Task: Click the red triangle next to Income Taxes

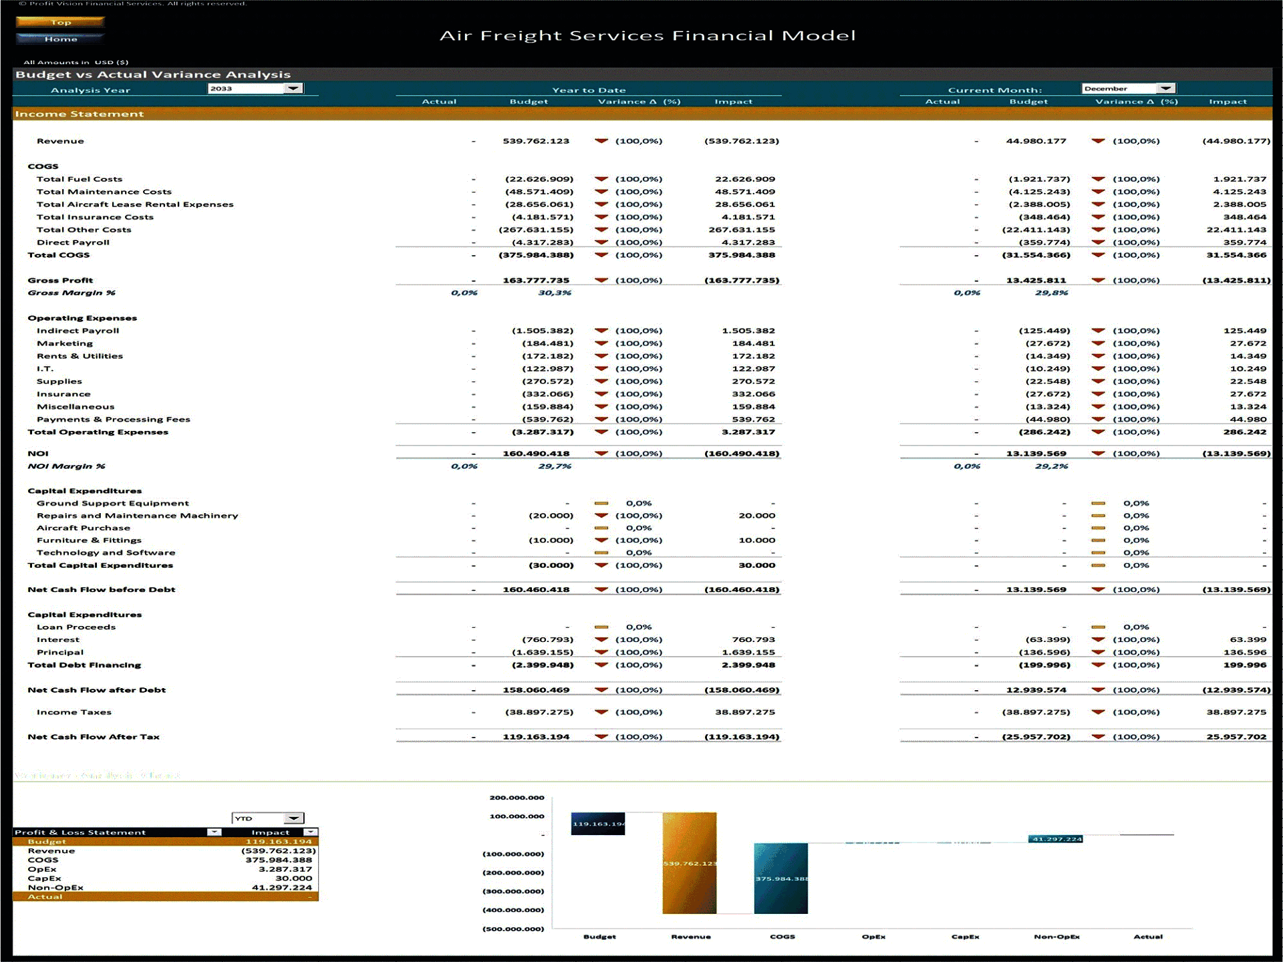Action: 601,712
